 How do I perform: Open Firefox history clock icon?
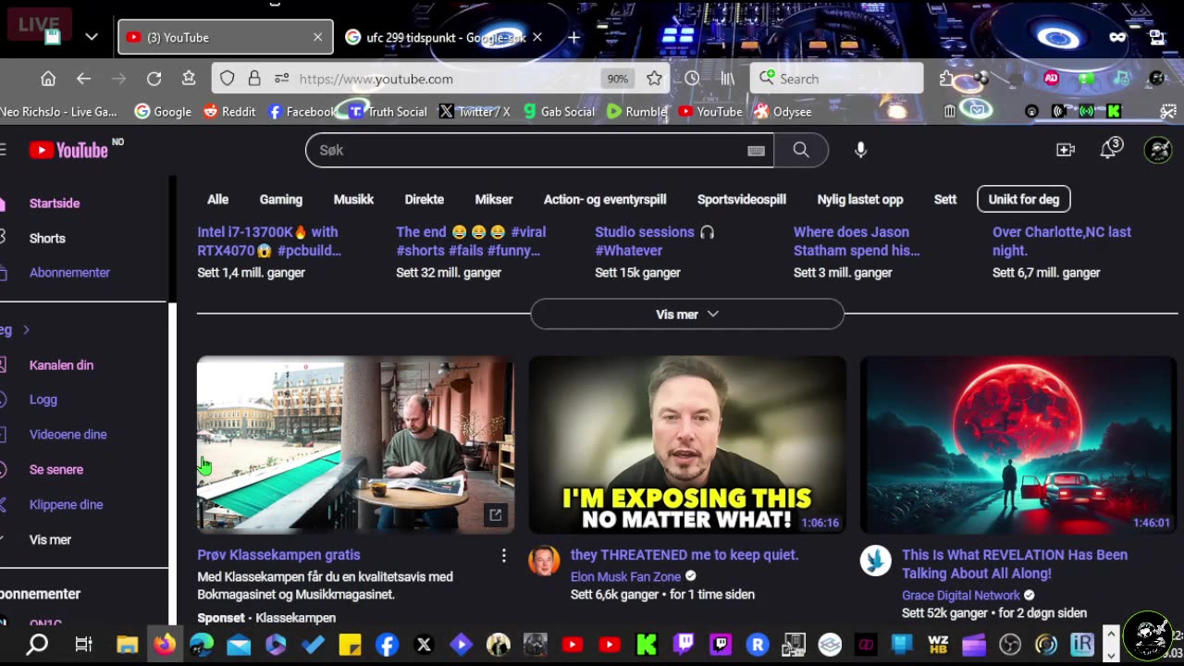click(692, 79)
